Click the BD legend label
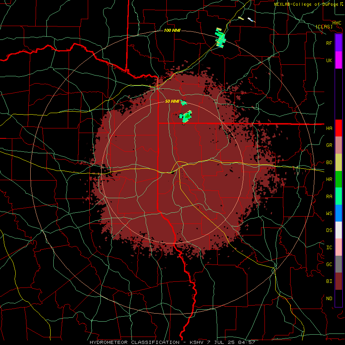 point(329,163)
